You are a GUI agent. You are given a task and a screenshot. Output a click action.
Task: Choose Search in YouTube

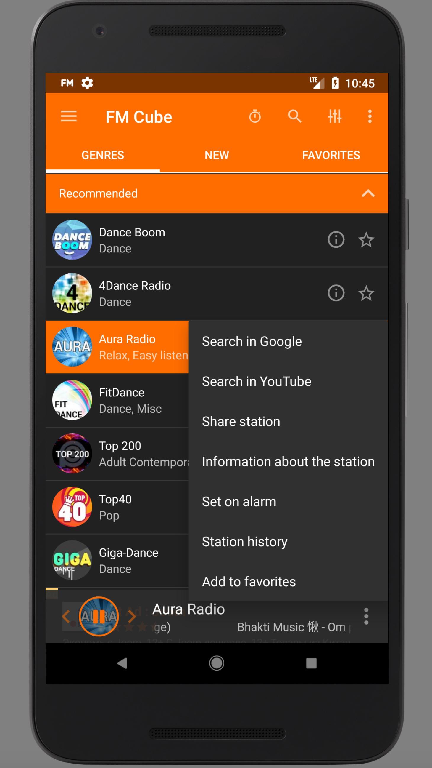click(288, 381)
